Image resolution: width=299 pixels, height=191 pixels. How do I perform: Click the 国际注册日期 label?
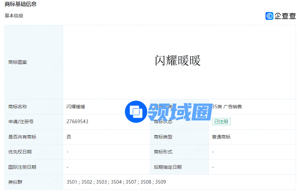click(x=22, y=167)
